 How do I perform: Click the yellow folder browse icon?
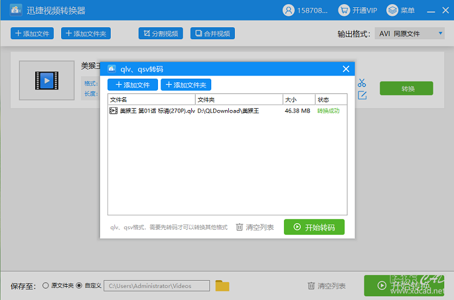[222, 285]
